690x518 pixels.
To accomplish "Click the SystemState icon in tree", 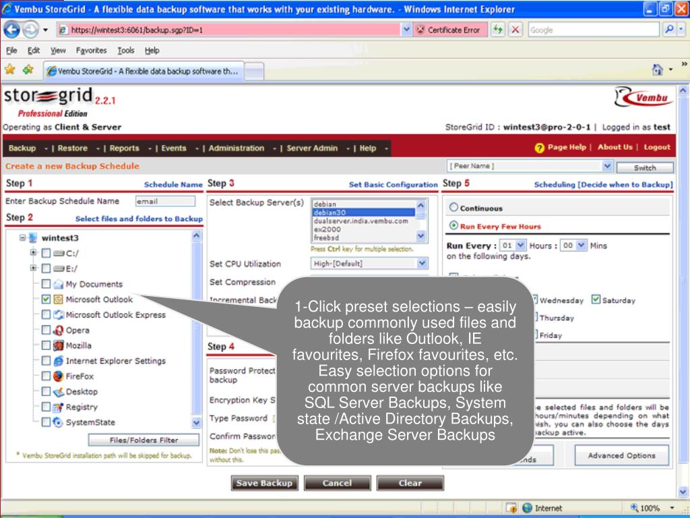I will [x=58, y=422].
